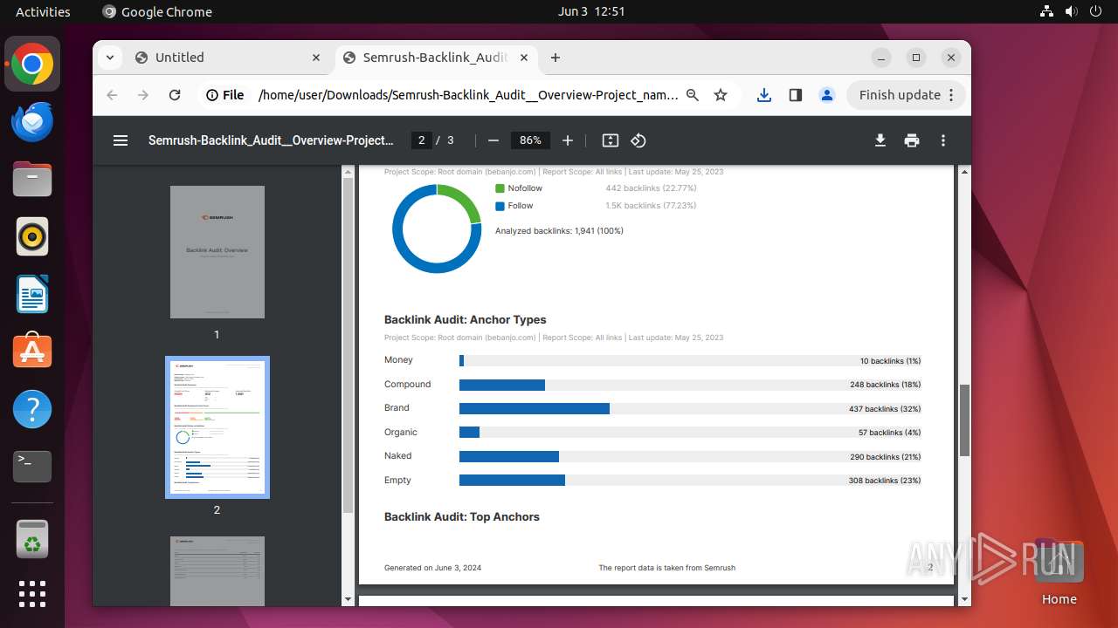Open Ubuntu Software from the dock

tap(32, 352)
